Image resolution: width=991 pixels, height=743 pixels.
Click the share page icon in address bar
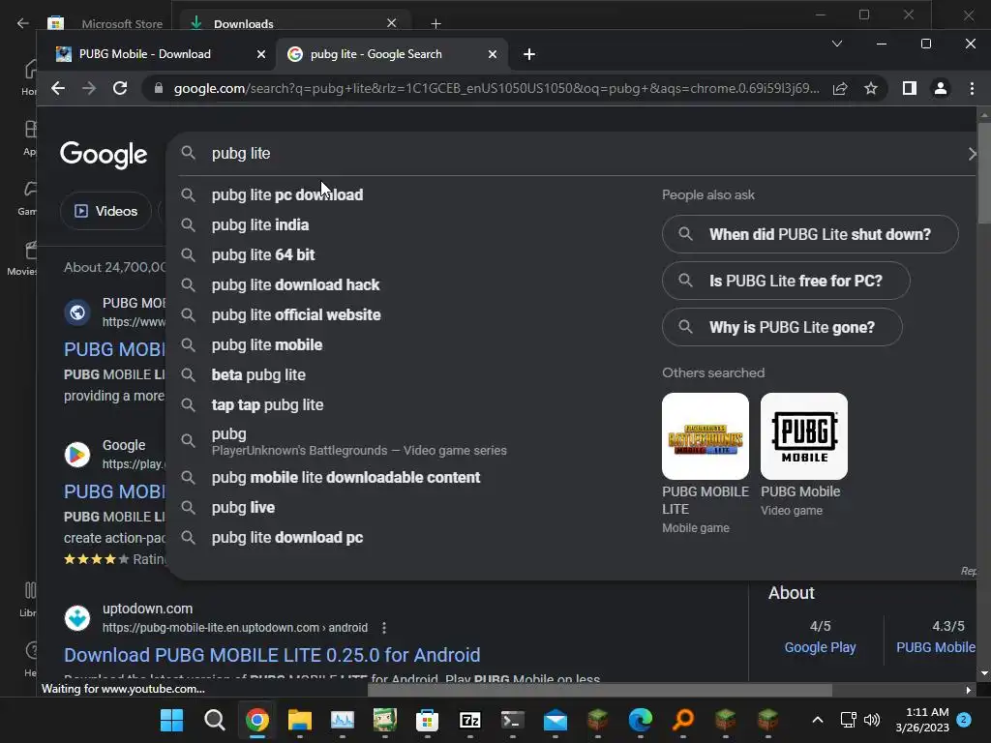[840, 88]
